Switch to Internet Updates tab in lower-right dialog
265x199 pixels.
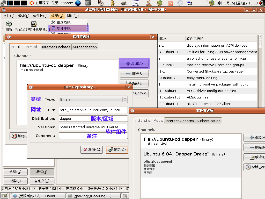point(180,121)
